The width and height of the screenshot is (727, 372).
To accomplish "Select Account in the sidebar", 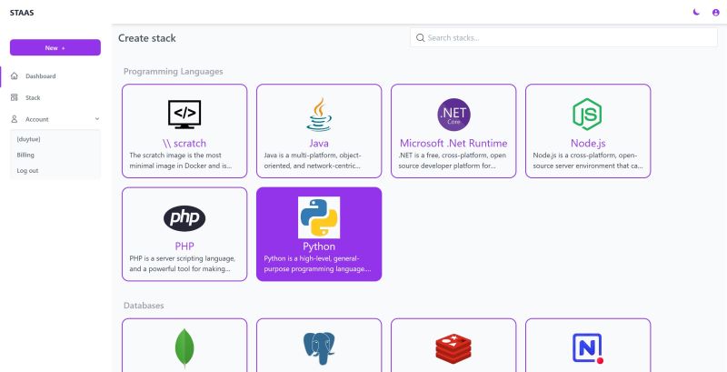I will tap(37, 119).
